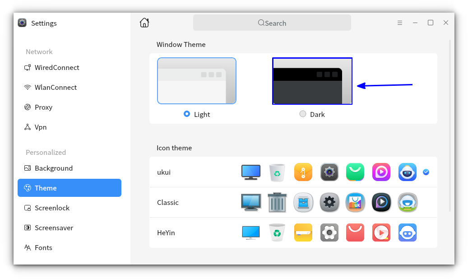Click the Kylin assistant robot icon in ukui row

pyautogui.click(x=407, y=172)
